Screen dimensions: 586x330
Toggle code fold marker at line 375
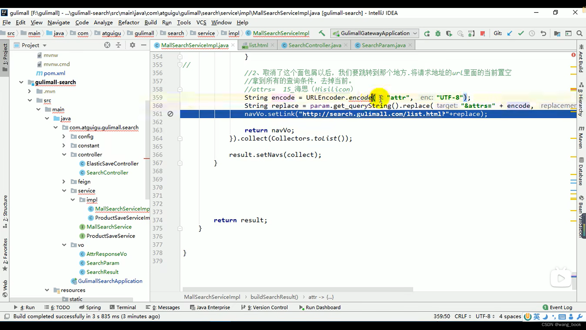(180, 228)
